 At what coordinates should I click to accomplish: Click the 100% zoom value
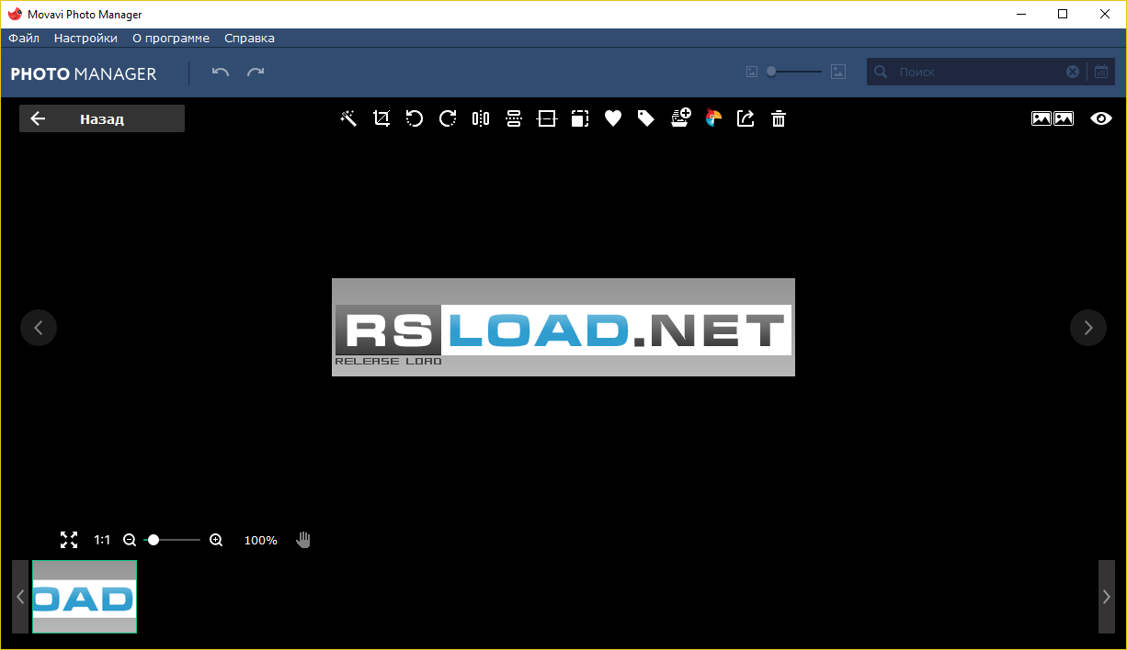tap(261, 540)
